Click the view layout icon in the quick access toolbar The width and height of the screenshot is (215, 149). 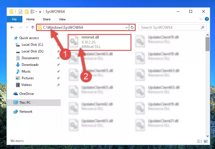click(32, 11)
